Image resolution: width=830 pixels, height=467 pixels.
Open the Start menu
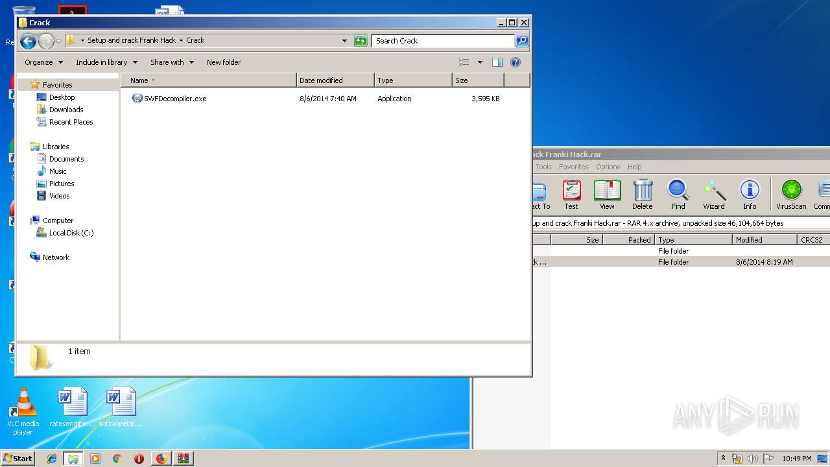click(18, 458)
